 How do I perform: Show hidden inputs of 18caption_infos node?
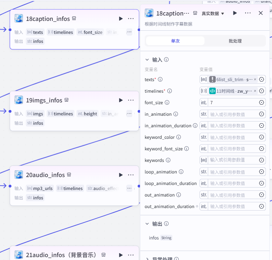pyautogui.click(x=129, y=32)
